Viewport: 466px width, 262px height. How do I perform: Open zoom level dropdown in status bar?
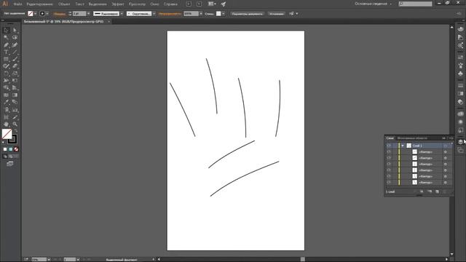[49, 259]
